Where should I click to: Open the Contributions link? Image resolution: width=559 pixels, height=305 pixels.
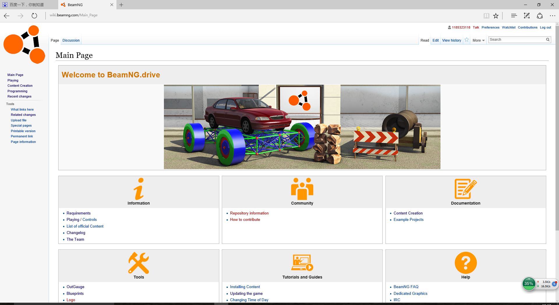(528, 27)
